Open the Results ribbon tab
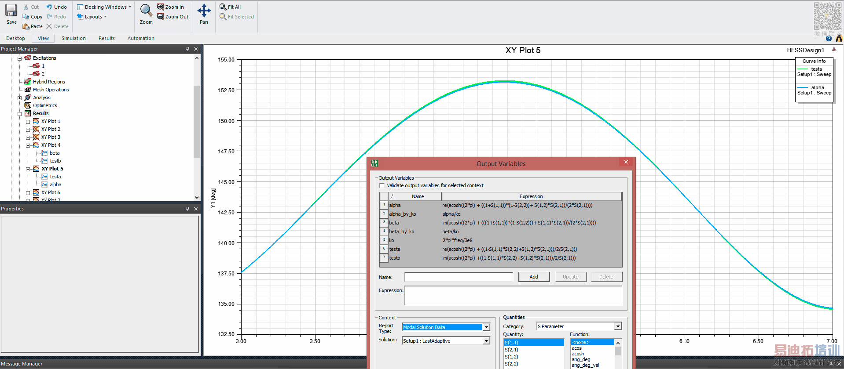This screenshot has height=369, width=844. (x=106, y=38)
